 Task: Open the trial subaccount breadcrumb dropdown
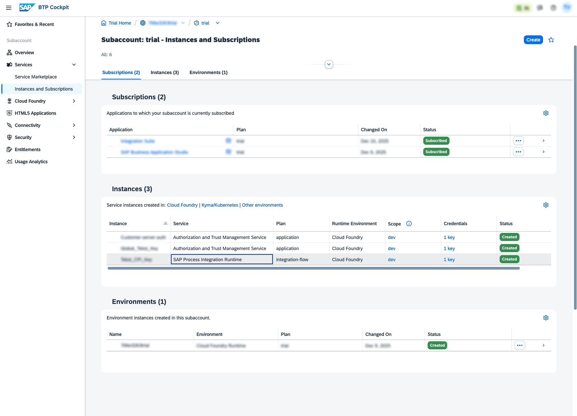click(218, 23)
